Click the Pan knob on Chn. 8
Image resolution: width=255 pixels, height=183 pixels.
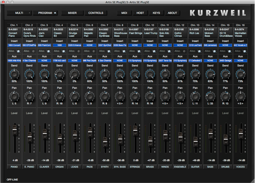click(120, 95)
